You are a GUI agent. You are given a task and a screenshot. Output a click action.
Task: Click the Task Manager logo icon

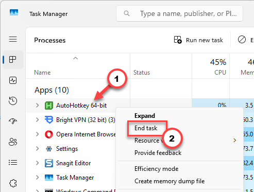[x=14, y=12]
